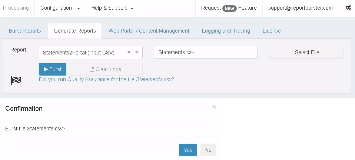Close the Confirmation dialog with X
The image size is (355, 160).
214,107
